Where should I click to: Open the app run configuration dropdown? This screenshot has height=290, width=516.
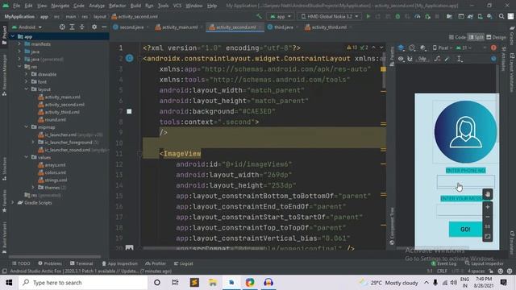pyautogui.click(x=281, y=16)
